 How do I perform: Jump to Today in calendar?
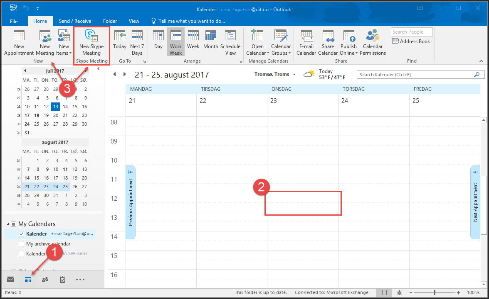(x=120, y=43)
